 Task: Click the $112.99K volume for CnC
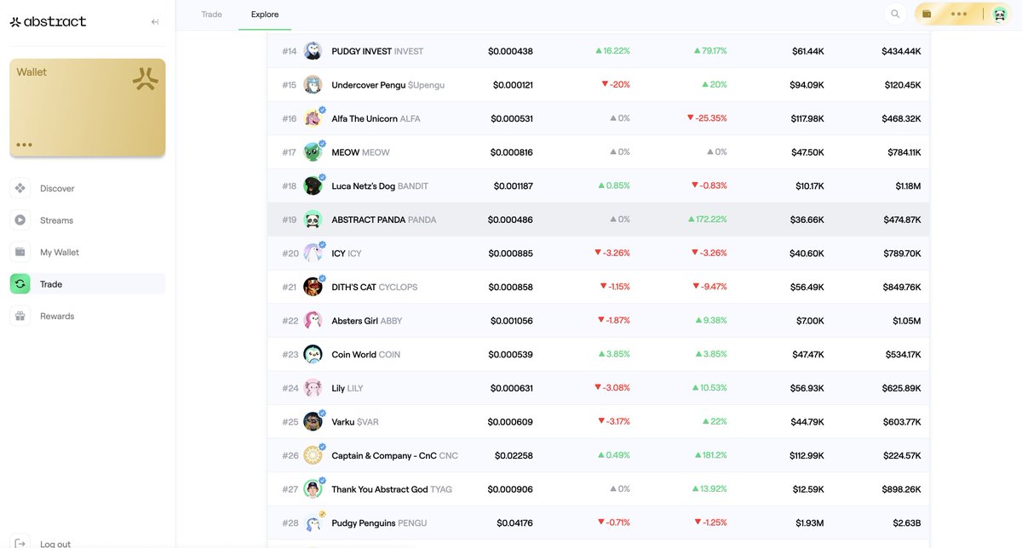point(807,455)
